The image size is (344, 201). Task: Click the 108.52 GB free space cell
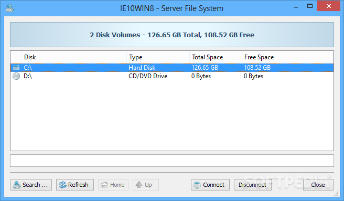coord(257,68)
